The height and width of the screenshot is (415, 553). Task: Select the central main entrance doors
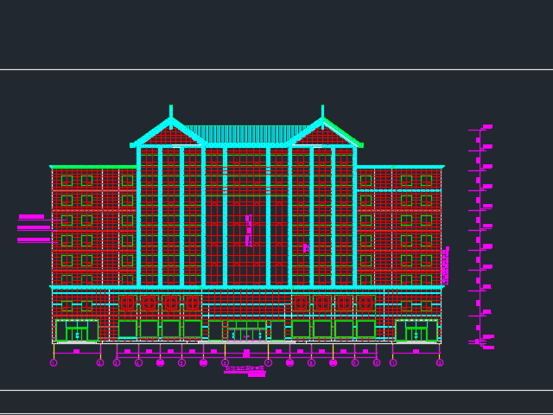[246, 333]
